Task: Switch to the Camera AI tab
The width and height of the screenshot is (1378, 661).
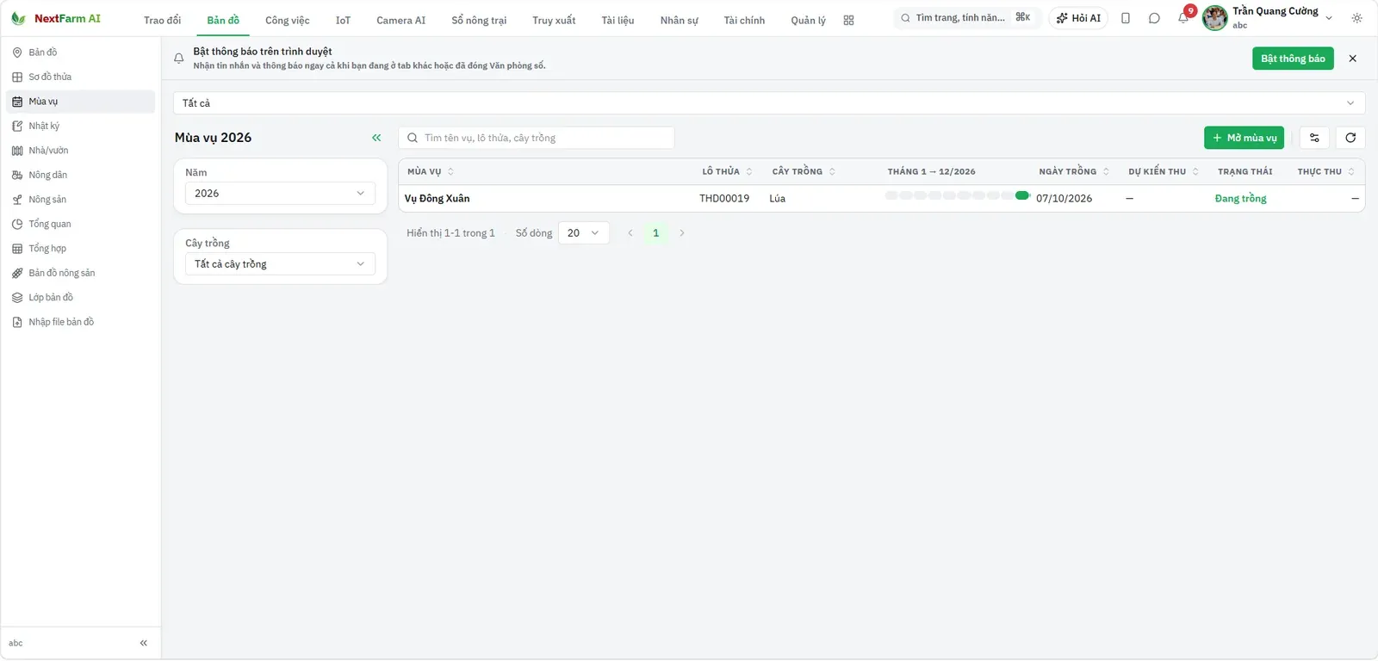Action: coord(401,20)
